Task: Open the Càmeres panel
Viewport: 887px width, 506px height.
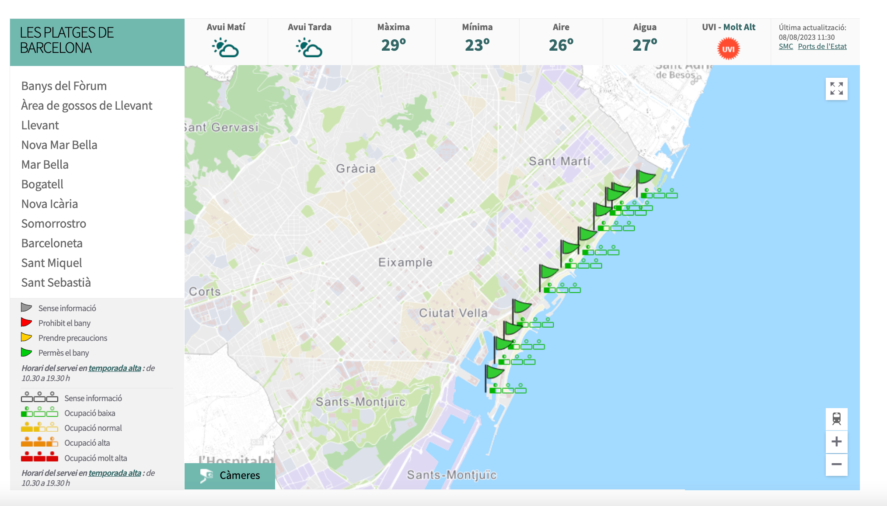Action: [x=230, y=475]
